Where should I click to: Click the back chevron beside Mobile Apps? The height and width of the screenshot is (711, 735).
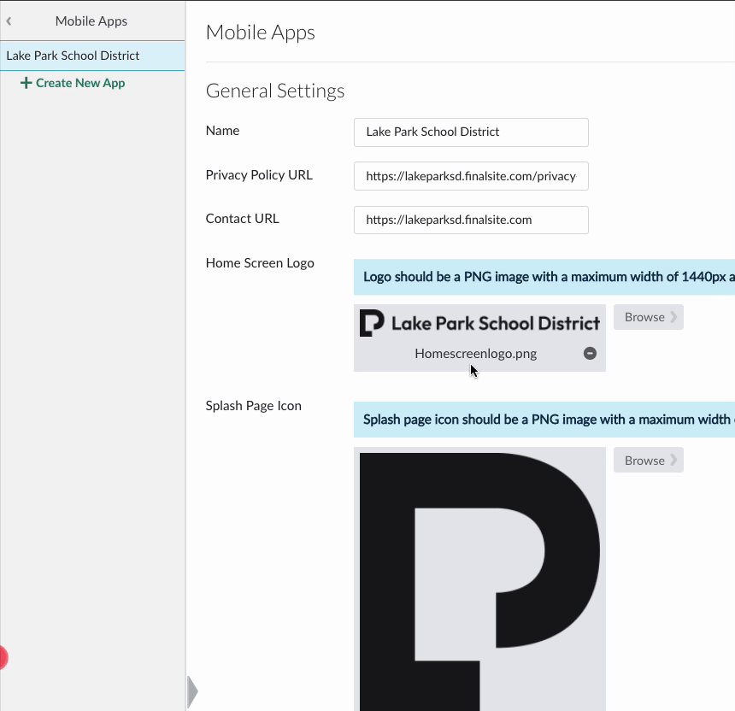click(x=9, y=21)
